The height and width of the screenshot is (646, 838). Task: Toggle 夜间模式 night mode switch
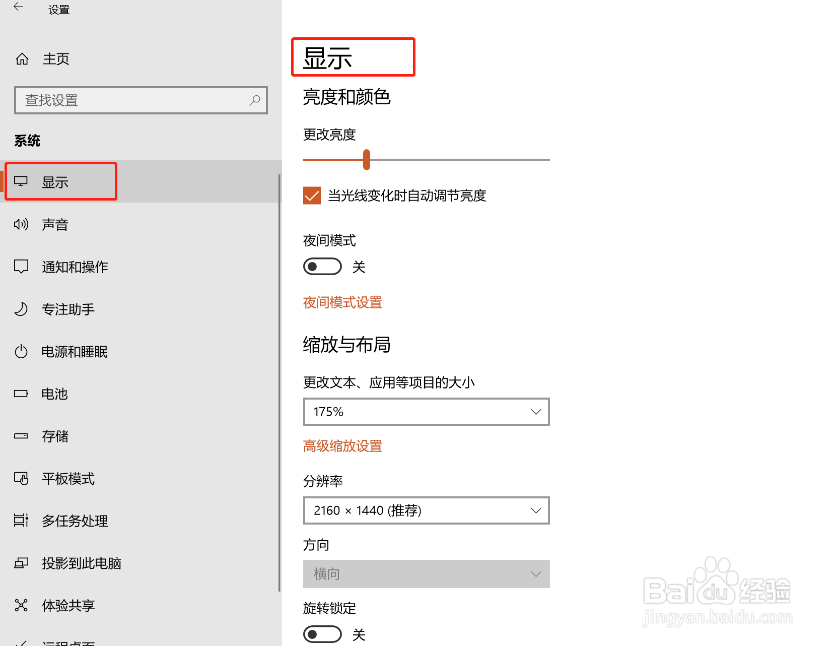click(322, 266)
